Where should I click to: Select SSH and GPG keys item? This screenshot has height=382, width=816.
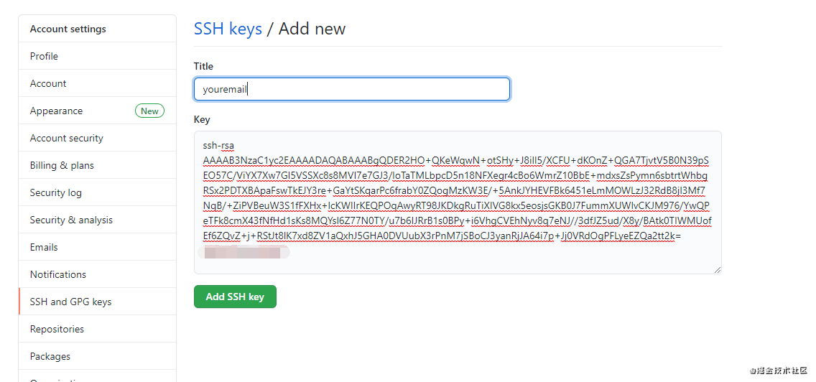tap(70, 302)
